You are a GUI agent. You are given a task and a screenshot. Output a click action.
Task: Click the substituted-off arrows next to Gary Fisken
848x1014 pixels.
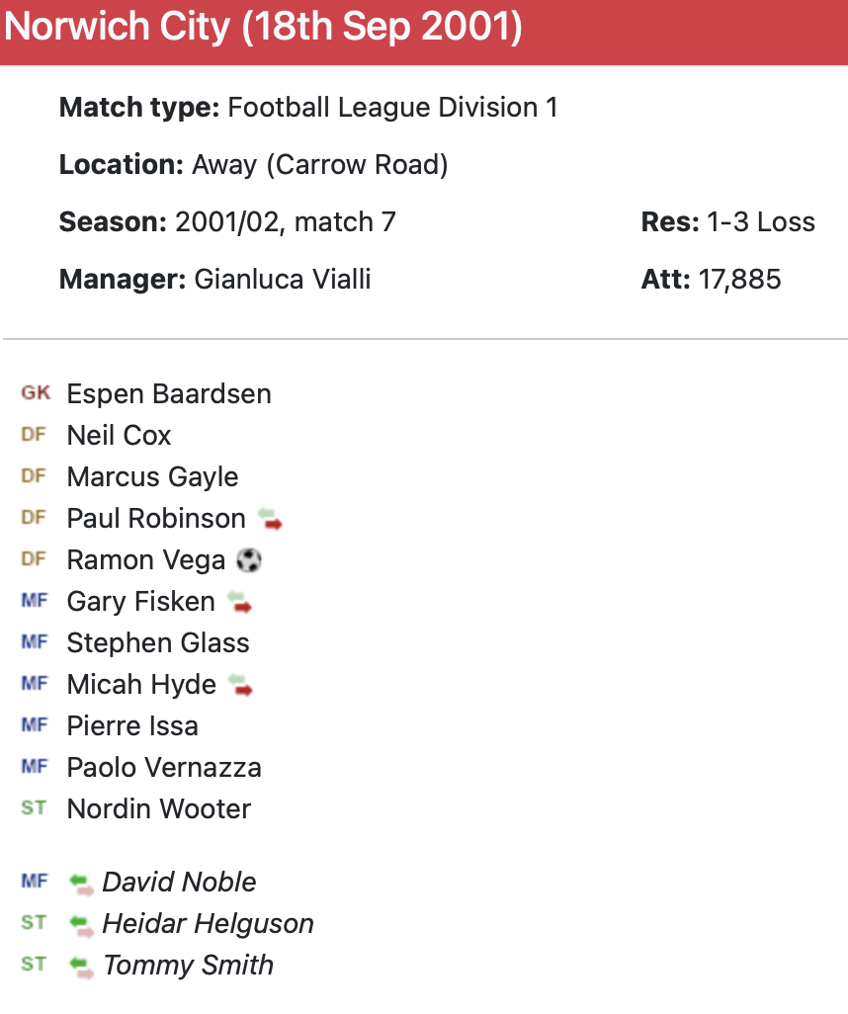(239, 602)
